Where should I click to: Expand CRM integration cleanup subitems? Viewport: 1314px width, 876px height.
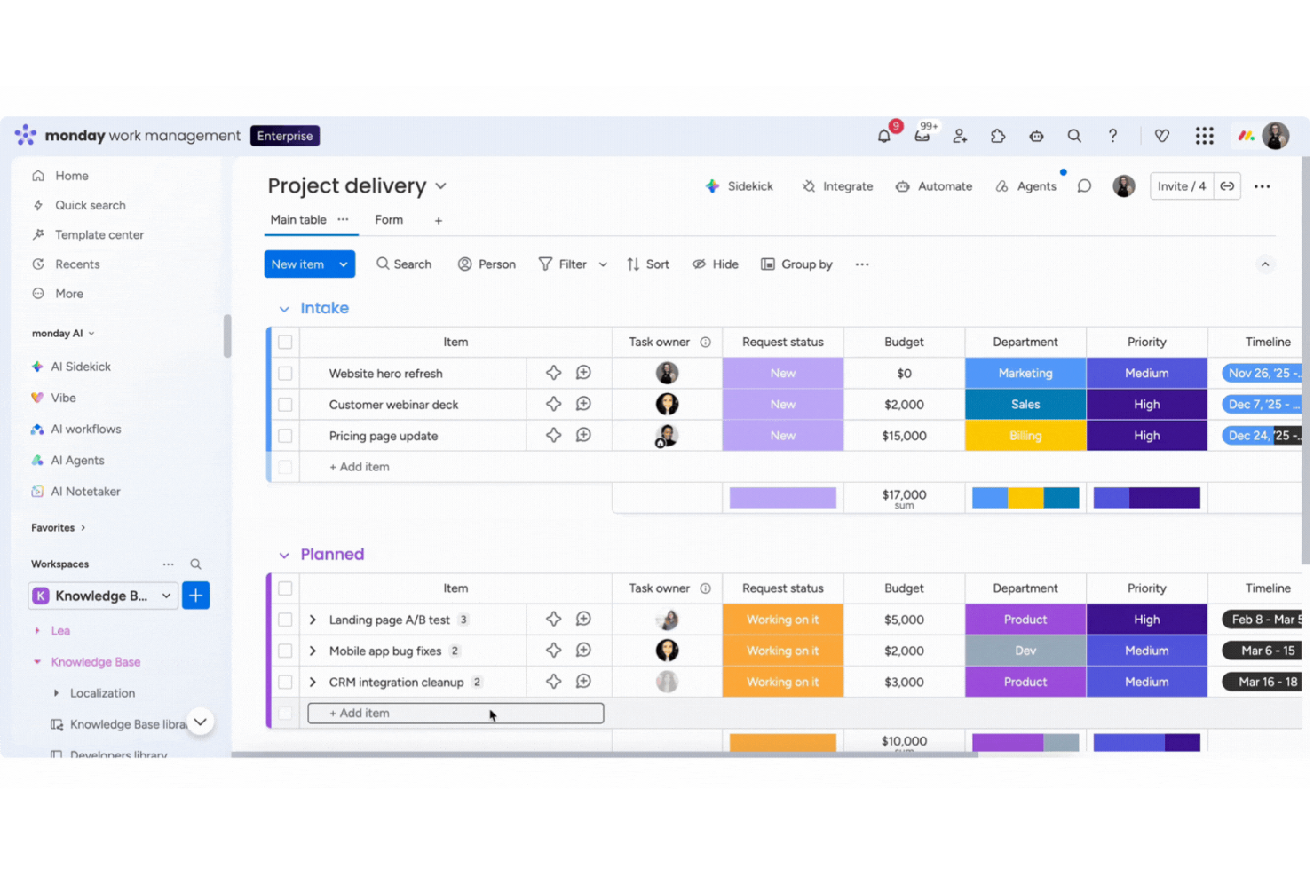pyautogui.click(x=313, y=683)
